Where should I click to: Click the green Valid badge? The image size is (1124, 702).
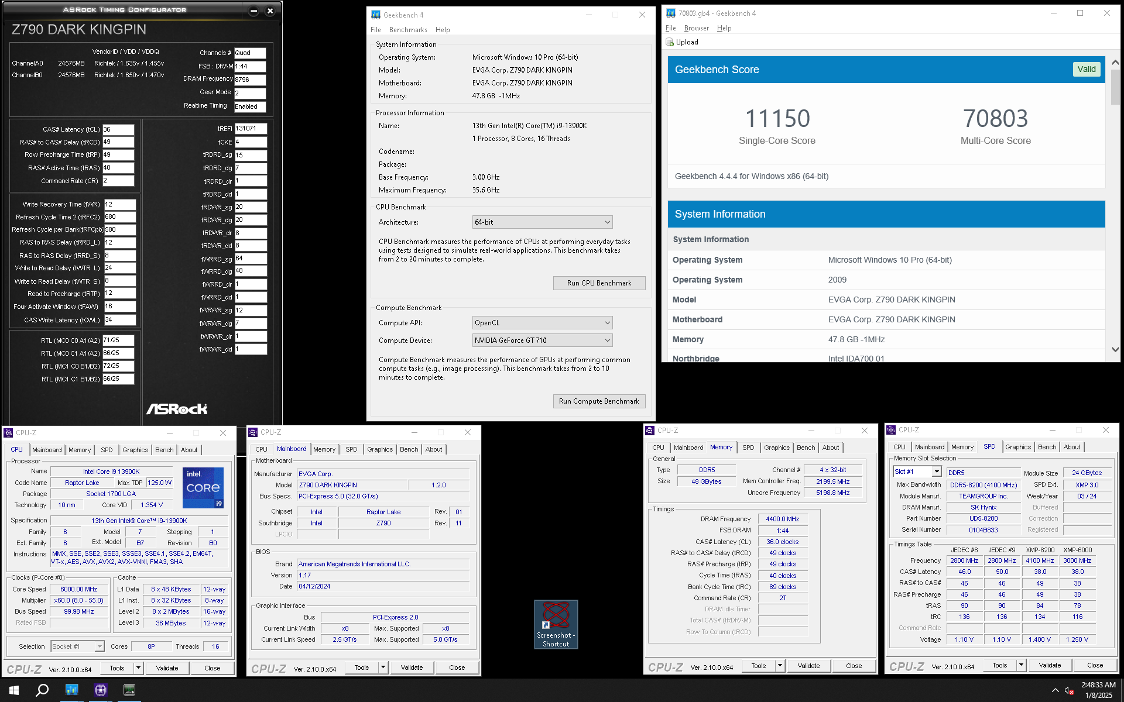[x=1086, y=69]
